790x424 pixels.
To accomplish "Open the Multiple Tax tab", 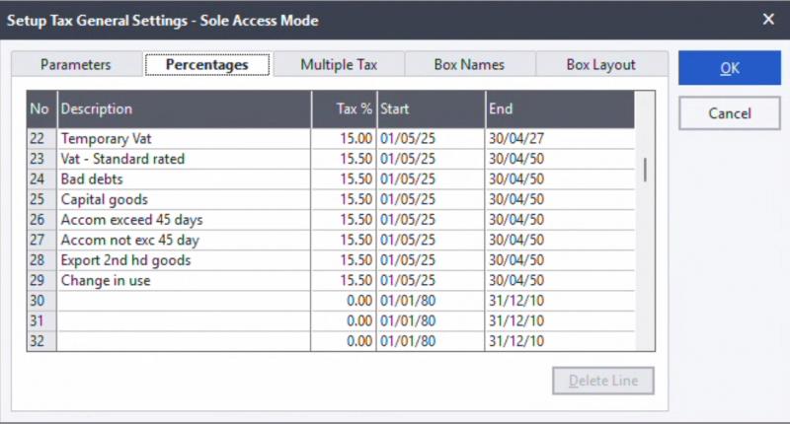I will 339,65.
